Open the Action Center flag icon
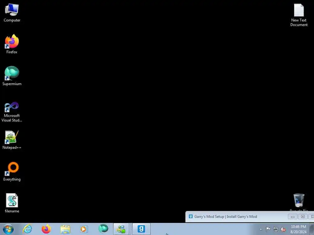The width and height of the screenshot is (314, 235). coord(268,229)
